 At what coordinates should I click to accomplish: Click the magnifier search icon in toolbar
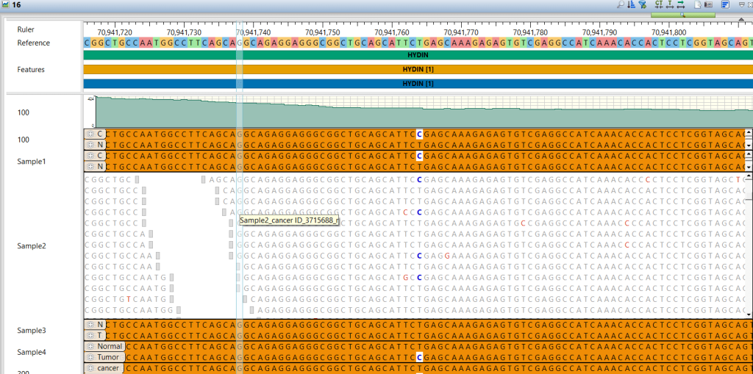tap(621, 5)
